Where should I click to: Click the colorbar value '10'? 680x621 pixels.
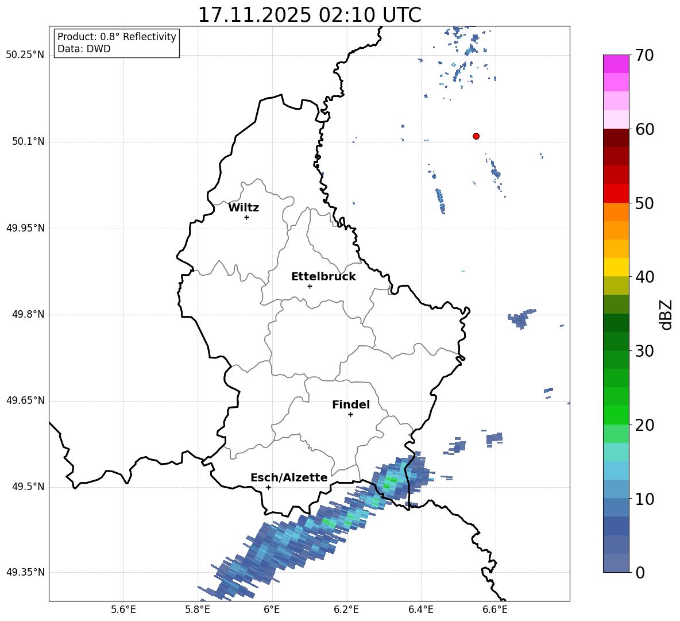(644, 499)
